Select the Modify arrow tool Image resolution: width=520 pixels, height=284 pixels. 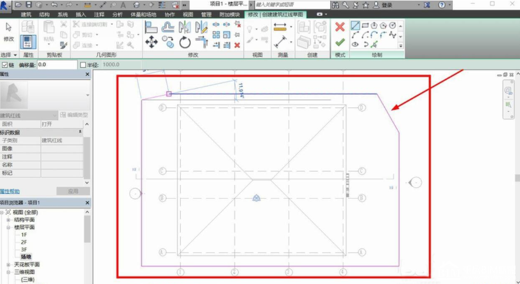(9, 32)
